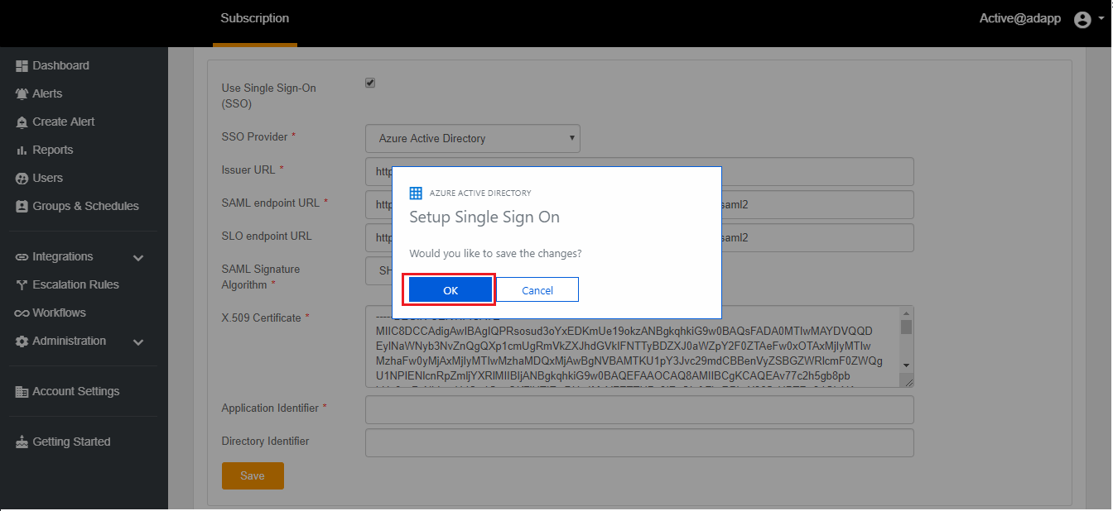1113x511 pixels.
Task: Click the Integrations link icon
Action: (x=22, y=257)
